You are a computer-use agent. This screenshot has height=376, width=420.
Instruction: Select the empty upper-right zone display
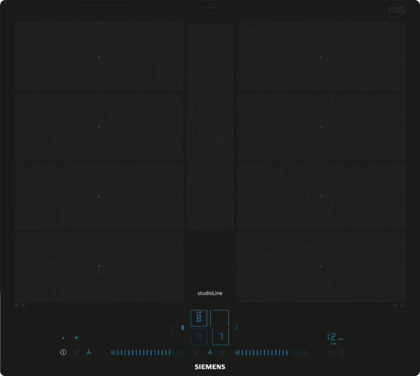(x=220, y=318)
